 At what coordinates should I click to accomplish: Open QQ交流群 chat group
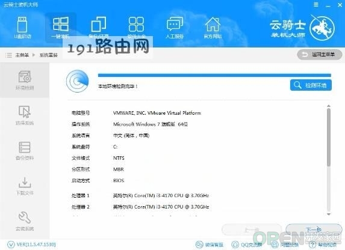(x=247, y=244)
